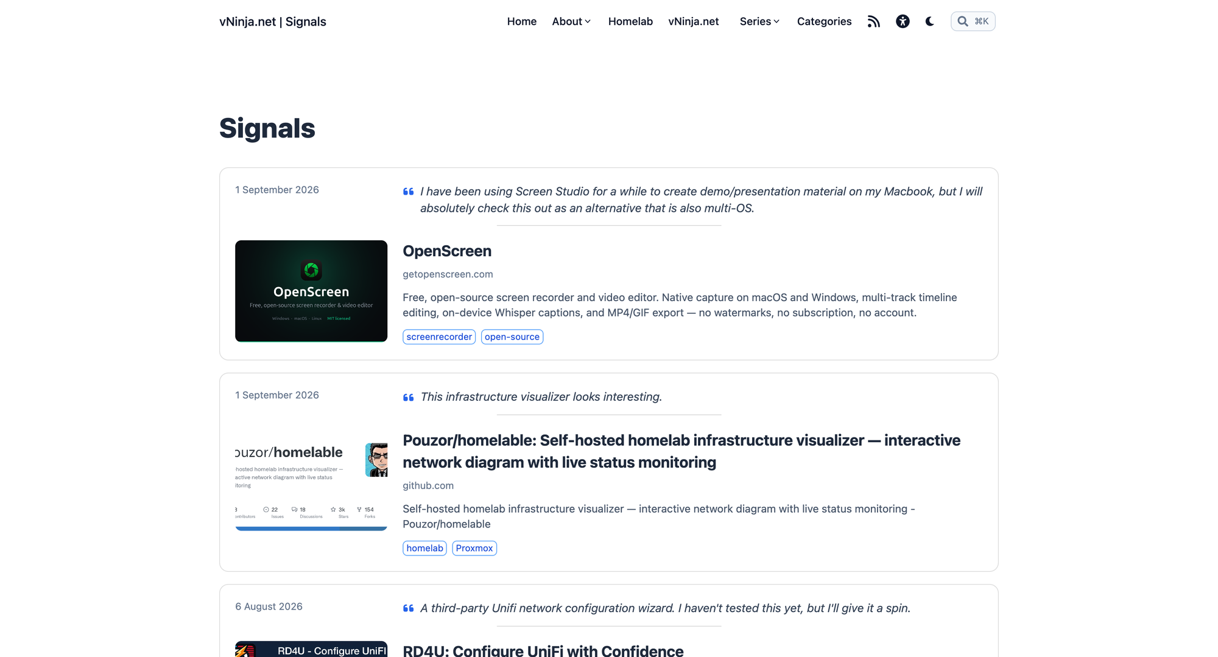This screenshot has height=657, width=1218.
Task: Expand the Series dropdown menu
Action: [759, 21]
